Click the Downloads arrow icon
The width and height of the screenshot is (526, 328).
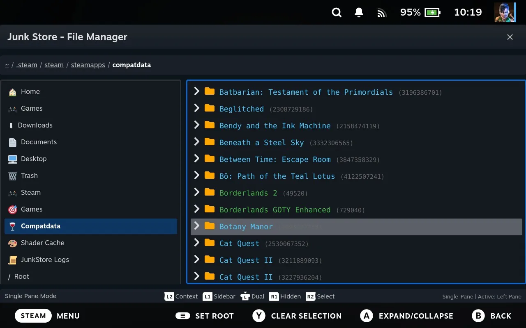[x=11, y=125]
